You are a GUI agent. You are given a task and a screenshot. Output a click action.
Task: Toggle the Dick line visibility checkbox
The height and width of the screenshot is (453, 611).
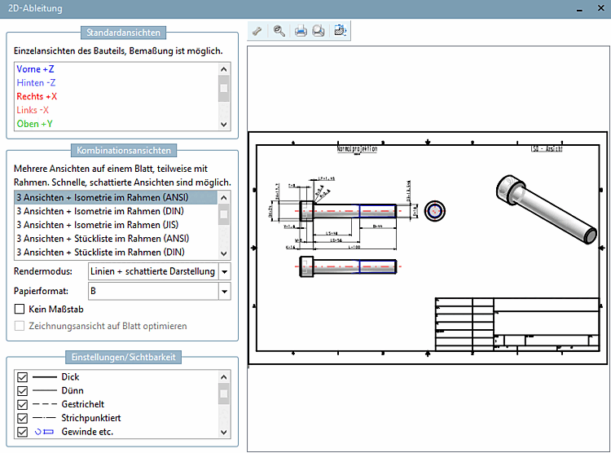[23, 378]
